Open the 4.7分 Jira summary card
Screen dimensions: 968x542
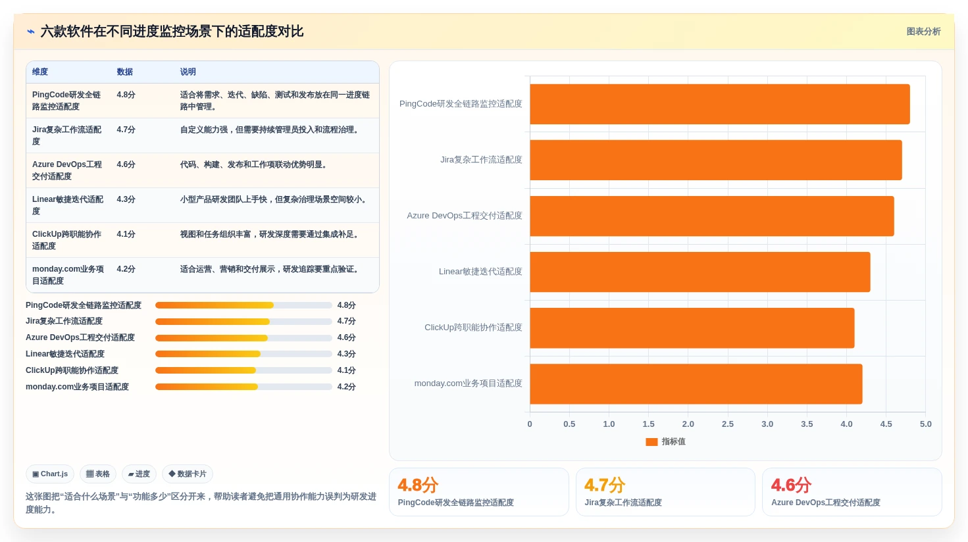[665, 492]
